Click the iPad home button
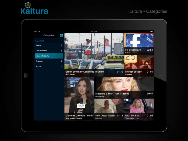 click(x=27, y=75)
